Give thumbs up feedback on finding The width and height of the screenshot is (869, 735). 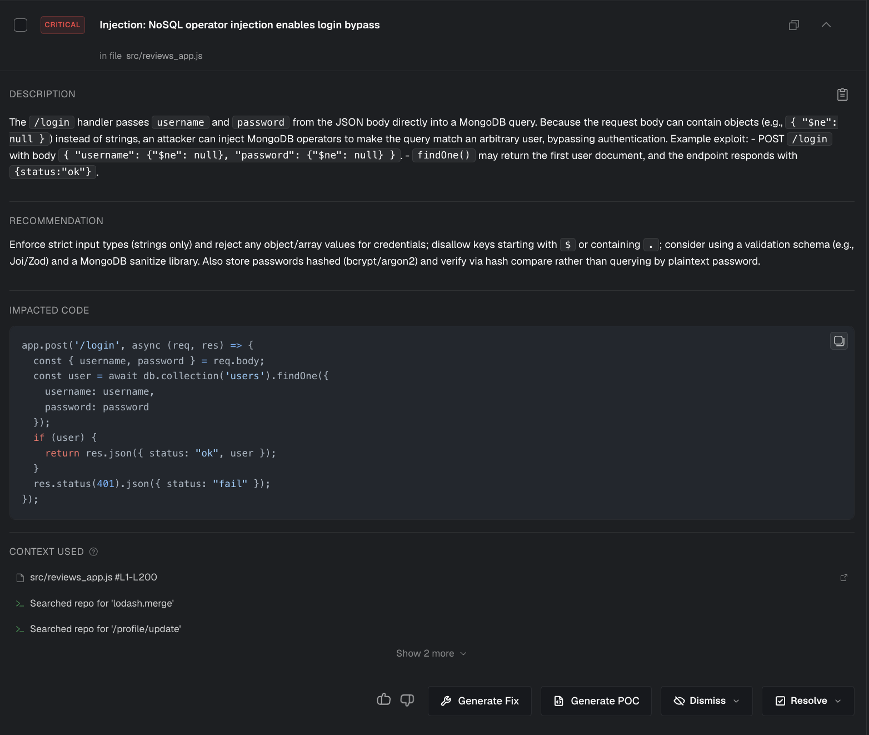click(384, 699)
